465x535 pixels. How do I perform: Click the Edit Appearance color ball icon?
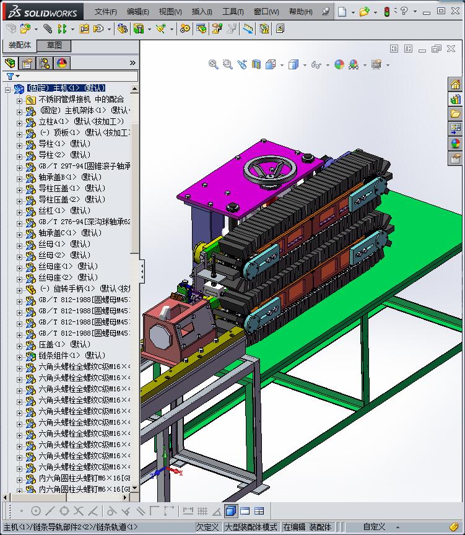click(339, 64)
